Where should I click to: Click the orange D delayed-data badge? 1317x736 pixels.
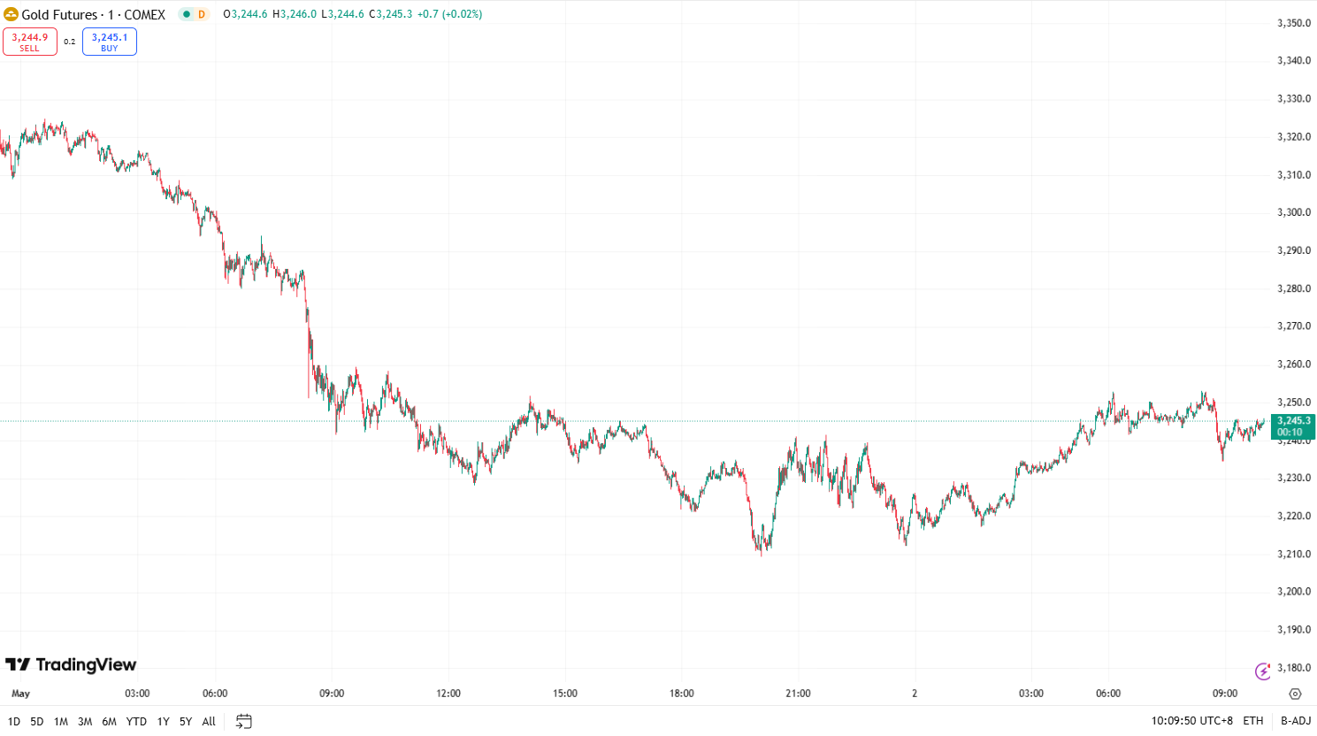coord(202,14)
